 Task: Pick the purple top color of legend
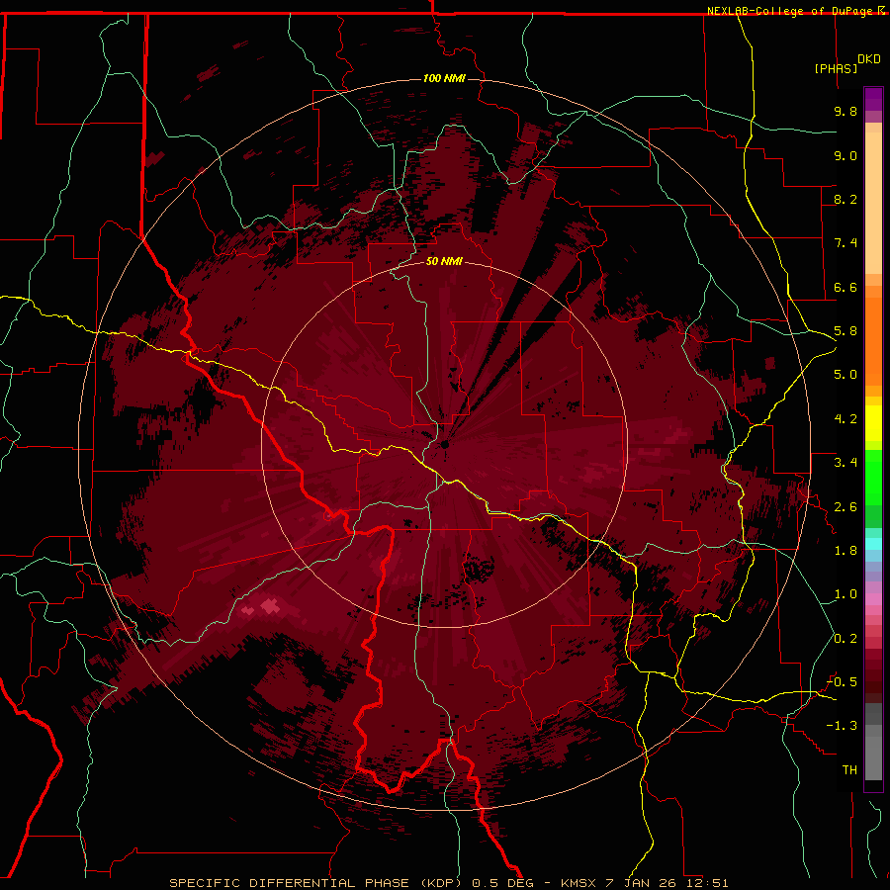coord(873,99)
